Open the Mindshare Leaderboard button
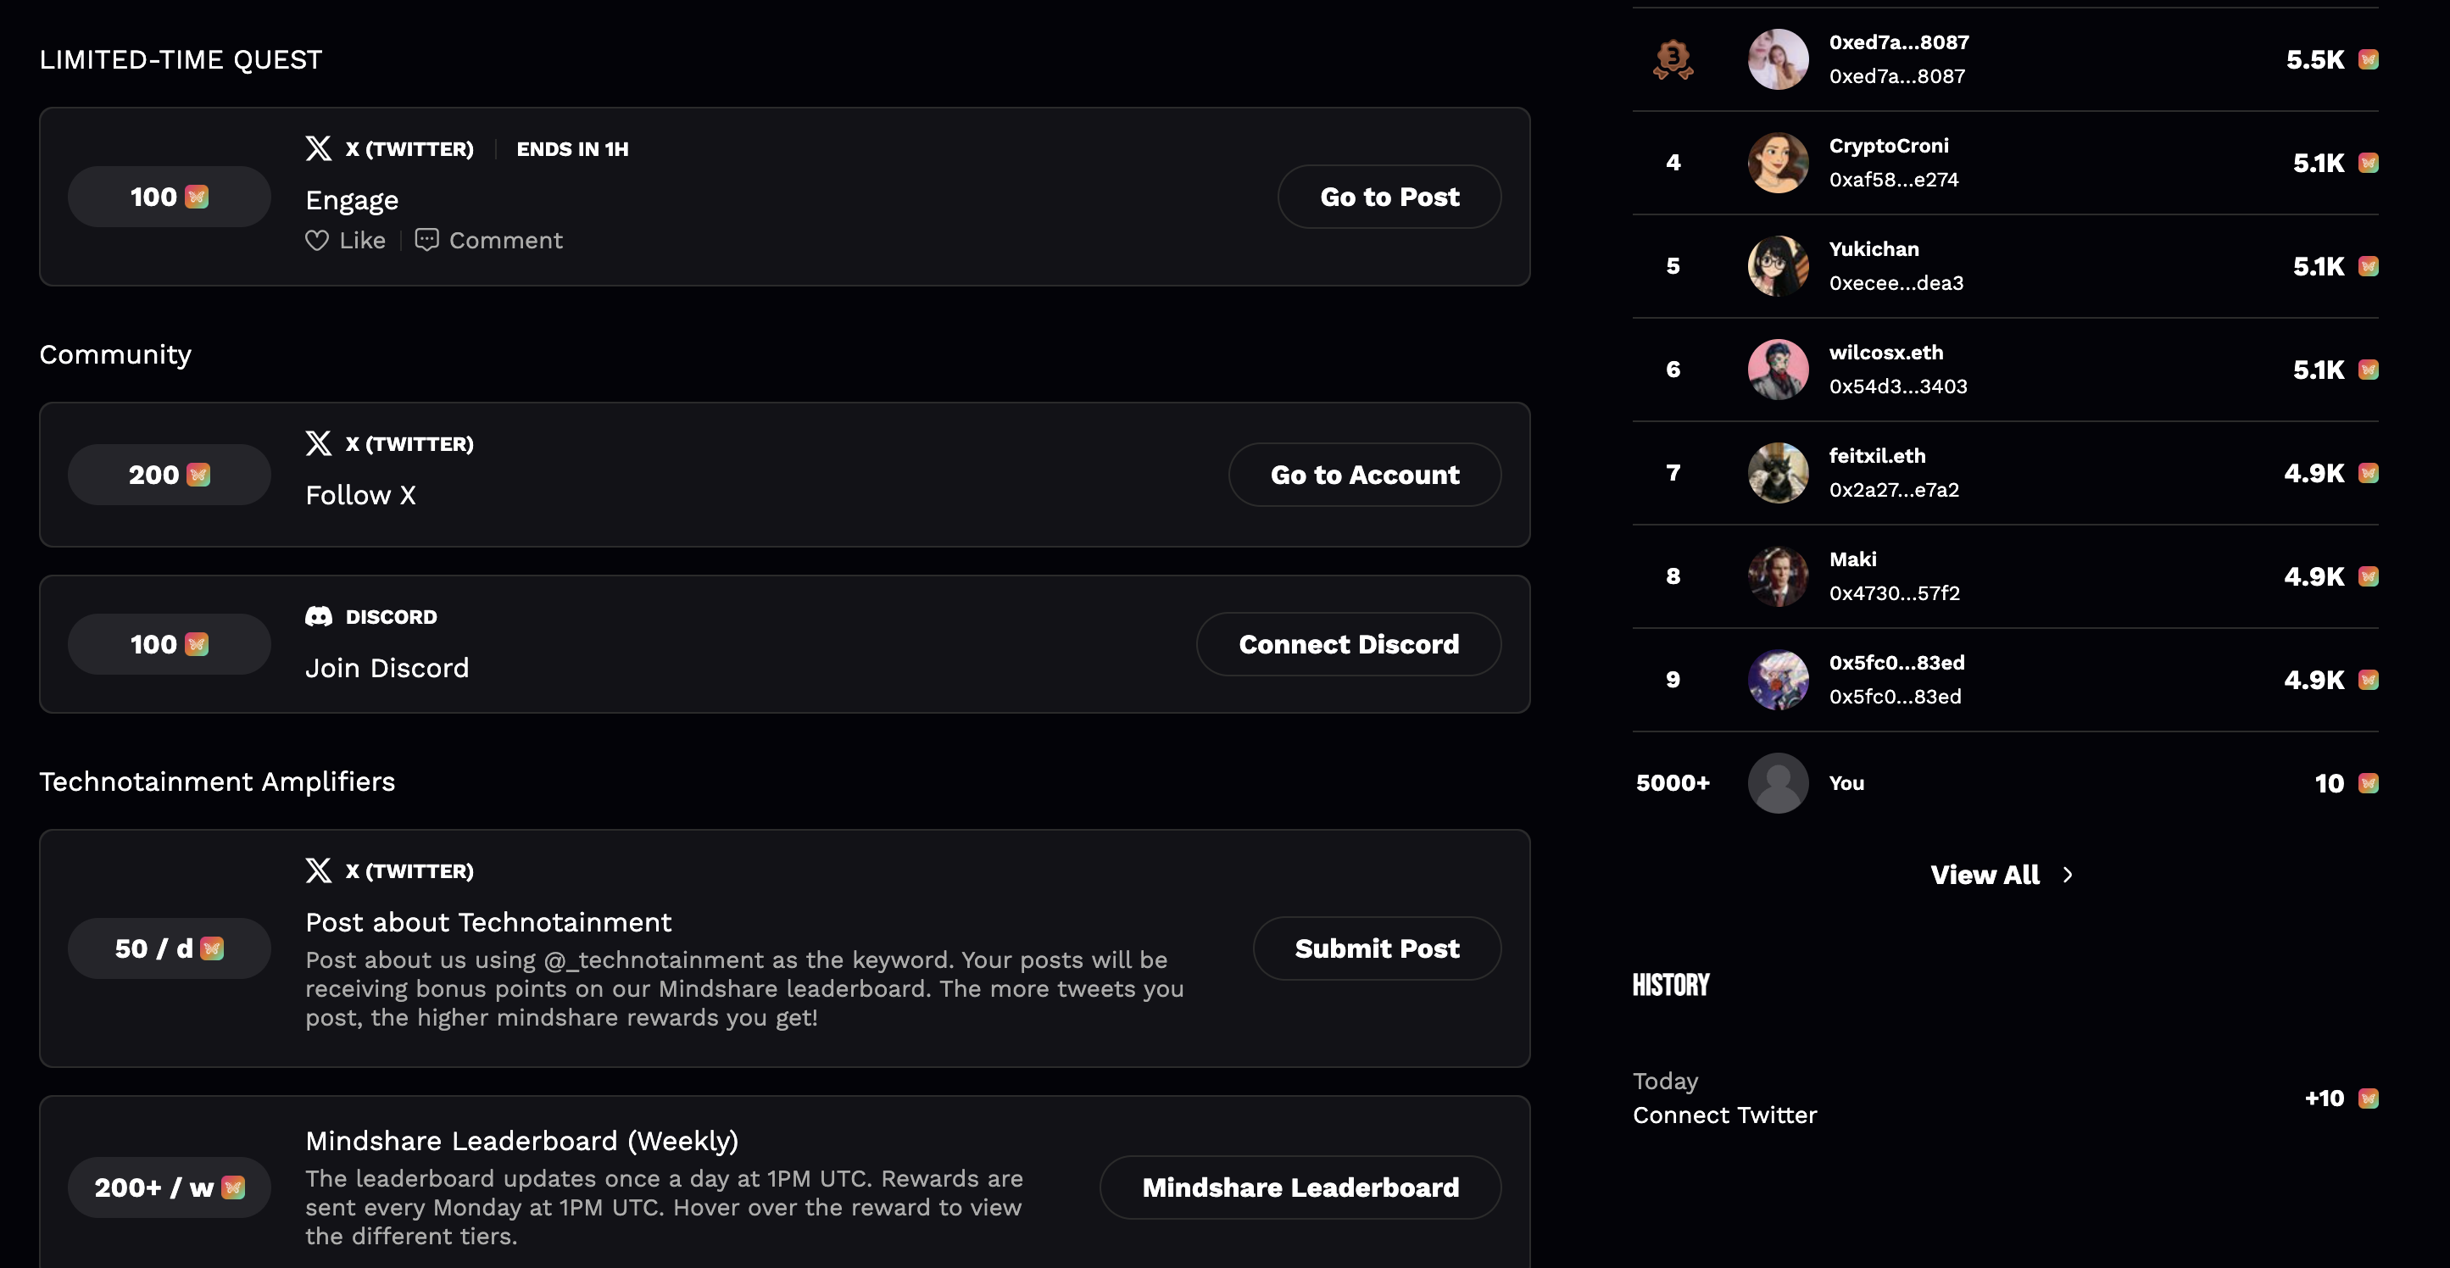This screenshot has width=2450, height=1268. pos(1300,1187)
